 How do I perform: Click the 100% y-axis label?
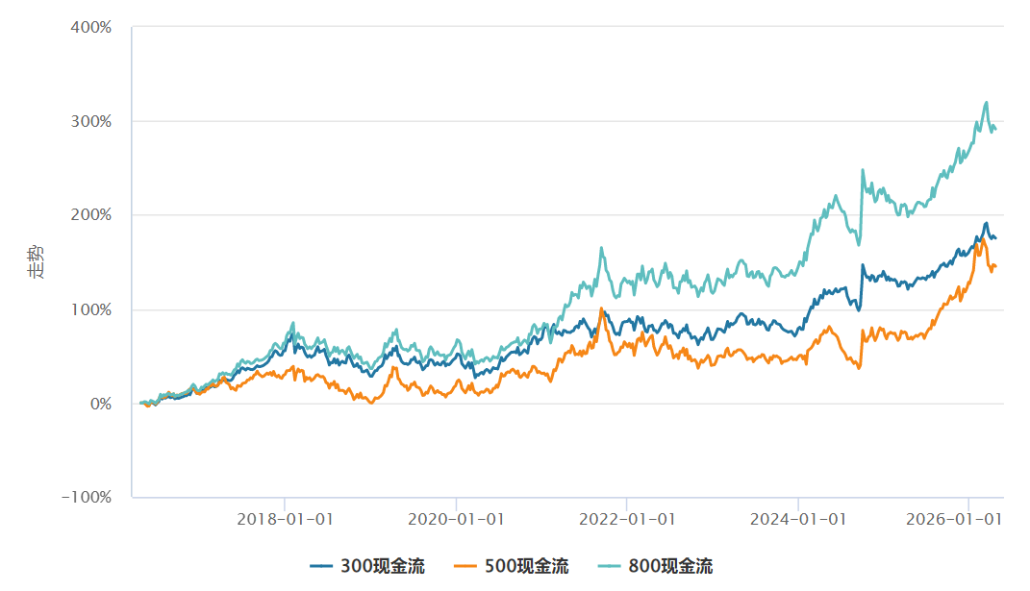pyautogui.click(x=92, y=309)
